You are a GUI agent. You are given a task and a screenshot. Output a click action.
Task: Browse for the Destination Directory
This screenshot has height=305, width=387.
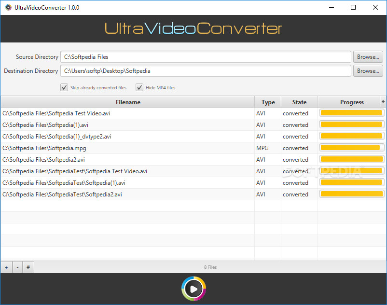click(368, 71)
